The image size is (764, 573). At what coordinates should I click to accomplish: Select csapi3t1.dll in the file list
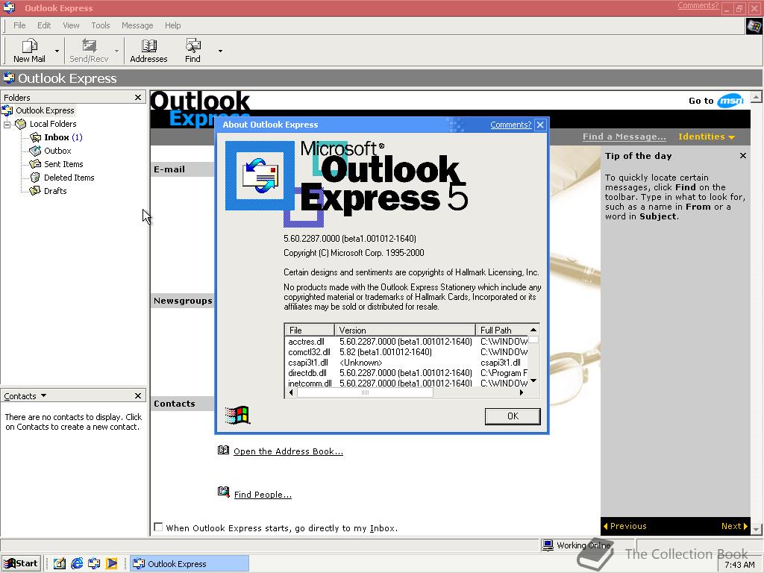pyautogui.click(x=308, y=363)
